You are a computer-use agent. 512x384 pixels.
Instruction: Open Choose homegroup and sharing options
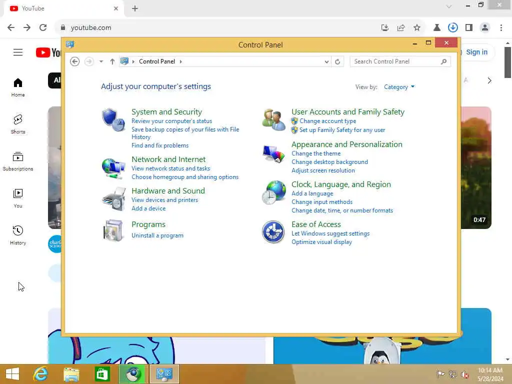185,177
